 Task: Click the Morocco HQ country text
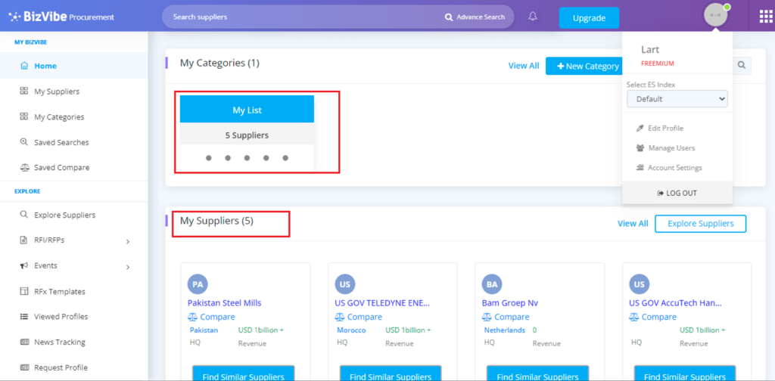click(x=351, y=330)
